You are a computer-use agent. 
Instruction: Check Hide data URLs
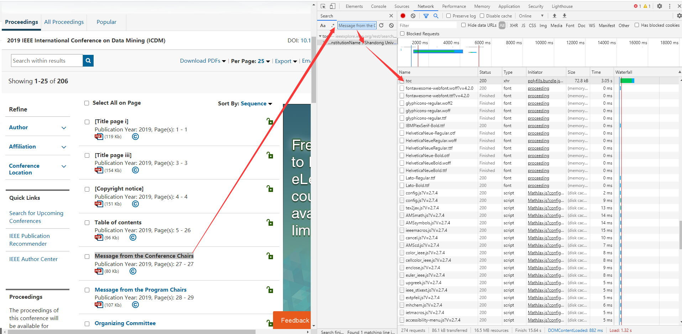click(x=463, y=25)
